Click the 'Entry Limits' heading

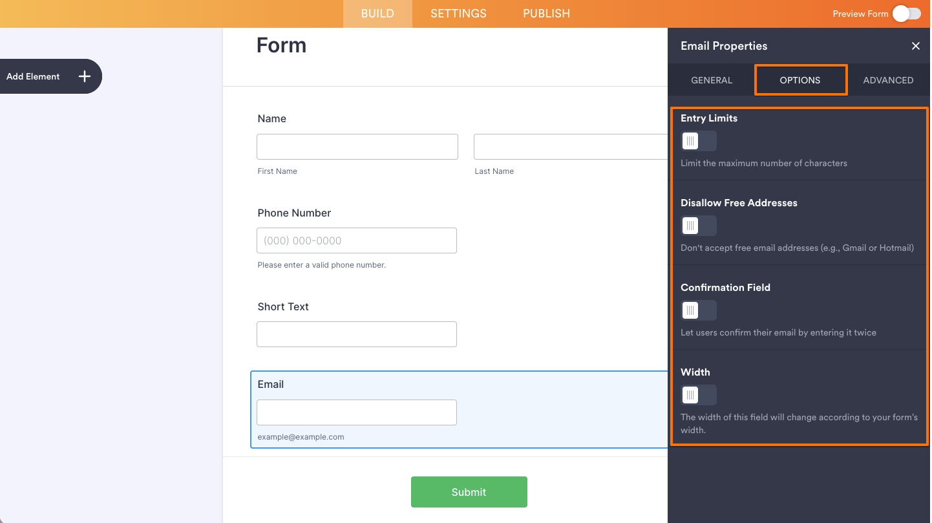[709, 118]
